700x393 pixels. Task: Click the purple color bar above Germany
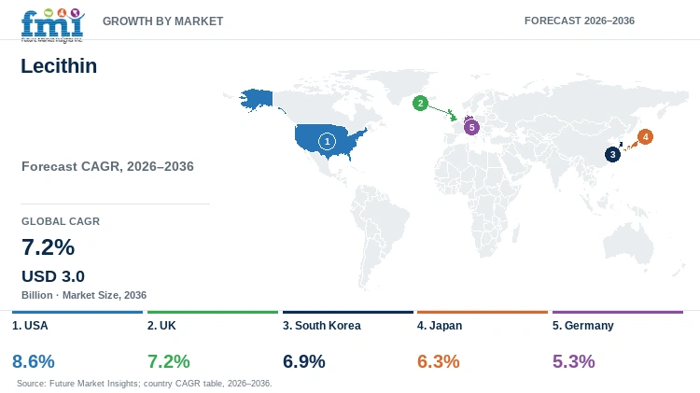618,312
